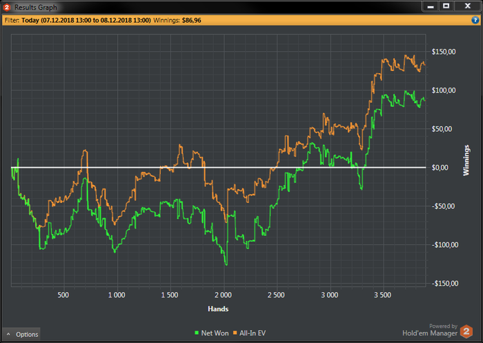Image resolution: width=483 pixels, height=343 pixels.
Task: Minimize the Results Graph window
Action: click(x=431, y=6)
